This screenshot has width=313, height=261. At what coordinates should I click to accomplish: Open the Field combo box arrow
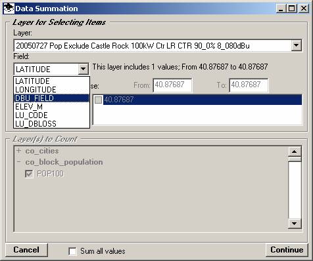coord(83,69)
